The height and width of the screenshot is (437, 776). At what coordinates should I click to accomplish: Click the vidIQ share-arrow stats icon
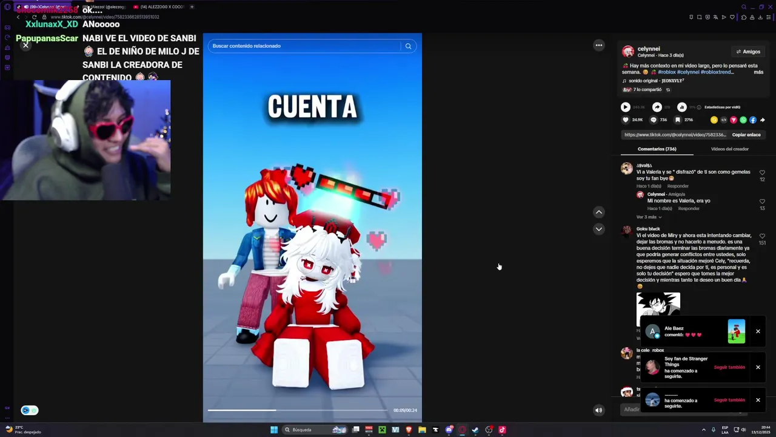click(x=657, y=107)
